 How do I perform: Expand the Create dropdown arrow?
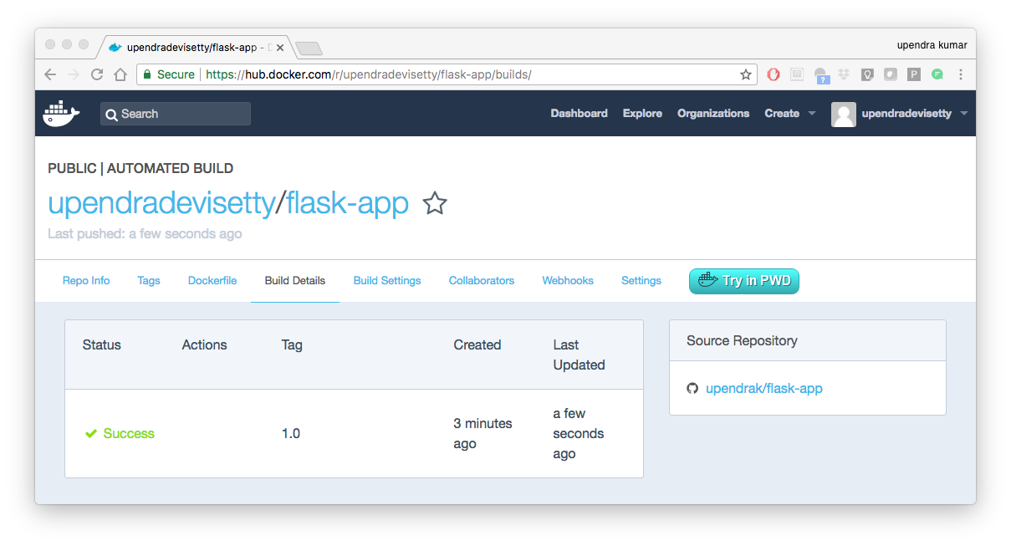click(811, 114)
